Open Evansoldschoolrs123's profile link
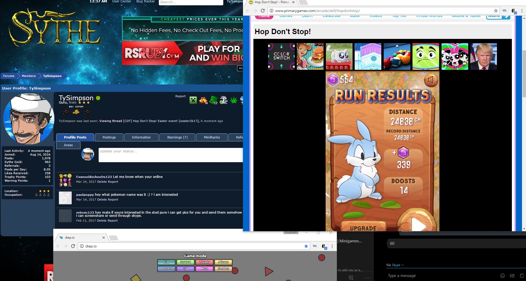Image resolution: width=526 pixels, height=281 pixels. tap(94, 177)
